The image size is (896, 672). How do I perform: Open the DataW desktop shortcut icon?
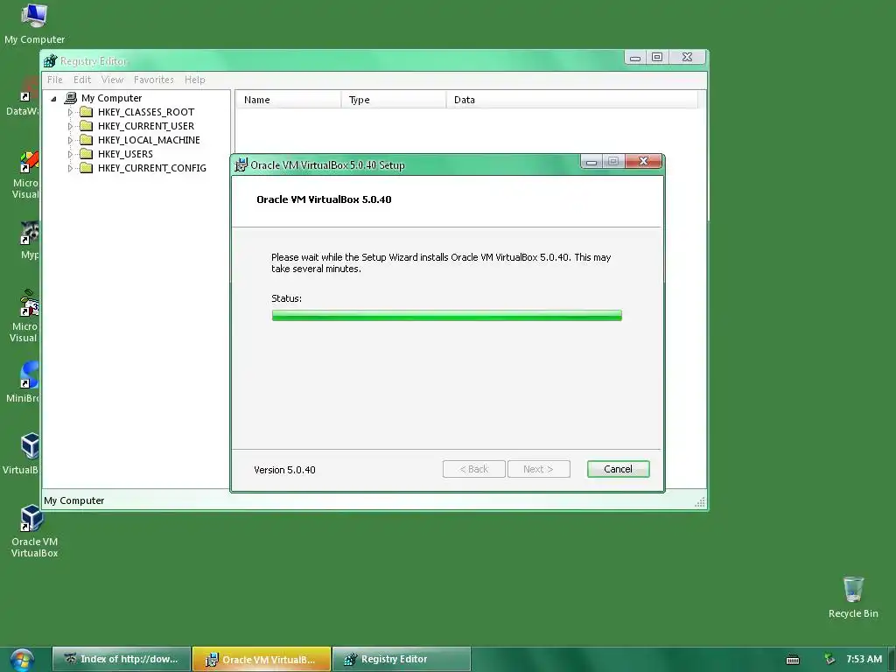(x=30, y=88)
